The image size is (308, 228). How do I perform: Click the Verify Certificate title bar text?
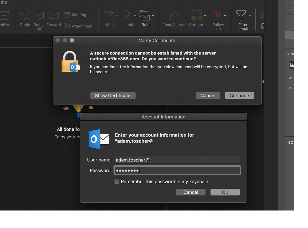click(157, 40)
